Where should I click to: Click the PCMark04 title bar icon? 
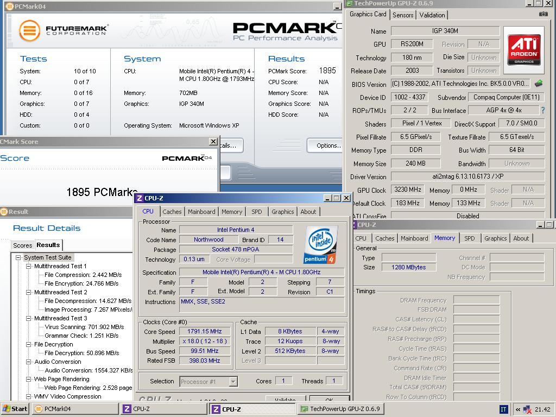(10, 7)
